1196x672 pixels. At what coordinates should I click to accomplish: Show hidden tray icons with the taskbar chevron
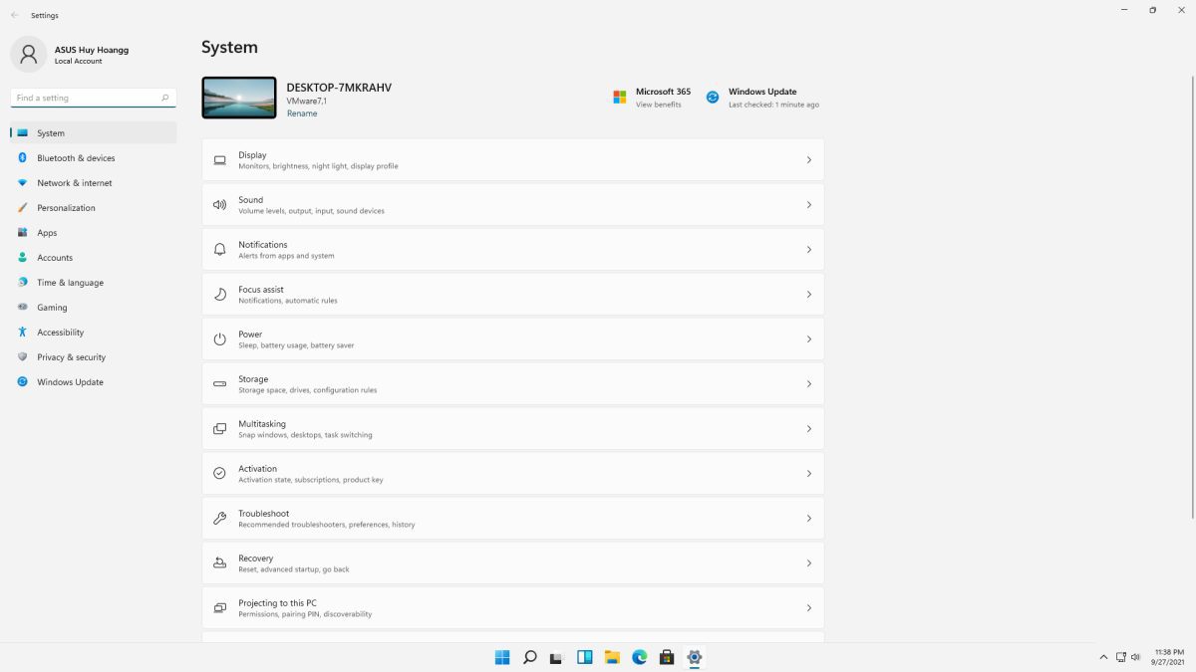pyautogui.click(x=1103, y=657)
